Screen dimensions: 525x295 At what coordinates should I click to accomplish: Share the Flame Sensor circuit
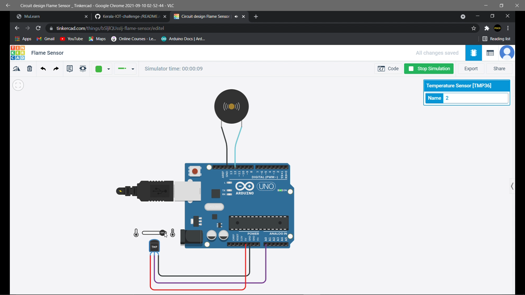(x=499, y=69)
